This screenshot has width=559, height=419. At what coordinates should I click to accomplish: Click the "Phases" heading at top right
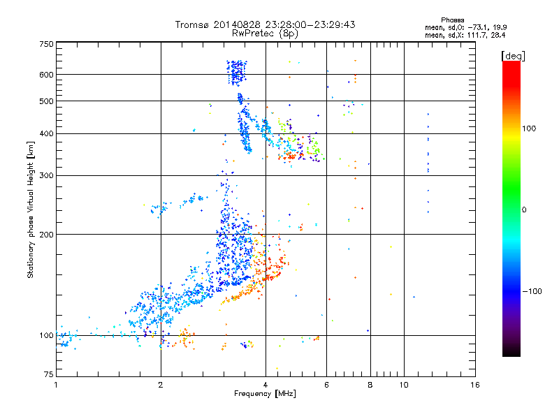452,20
